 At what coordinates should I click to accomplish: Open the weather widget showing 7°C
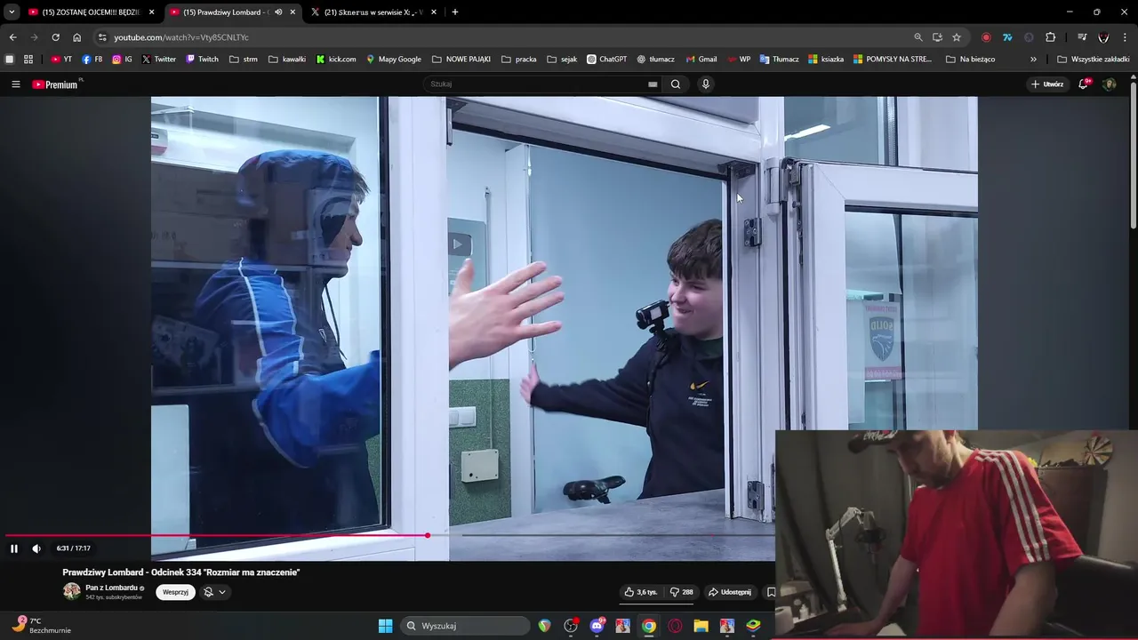pos(41,625)
